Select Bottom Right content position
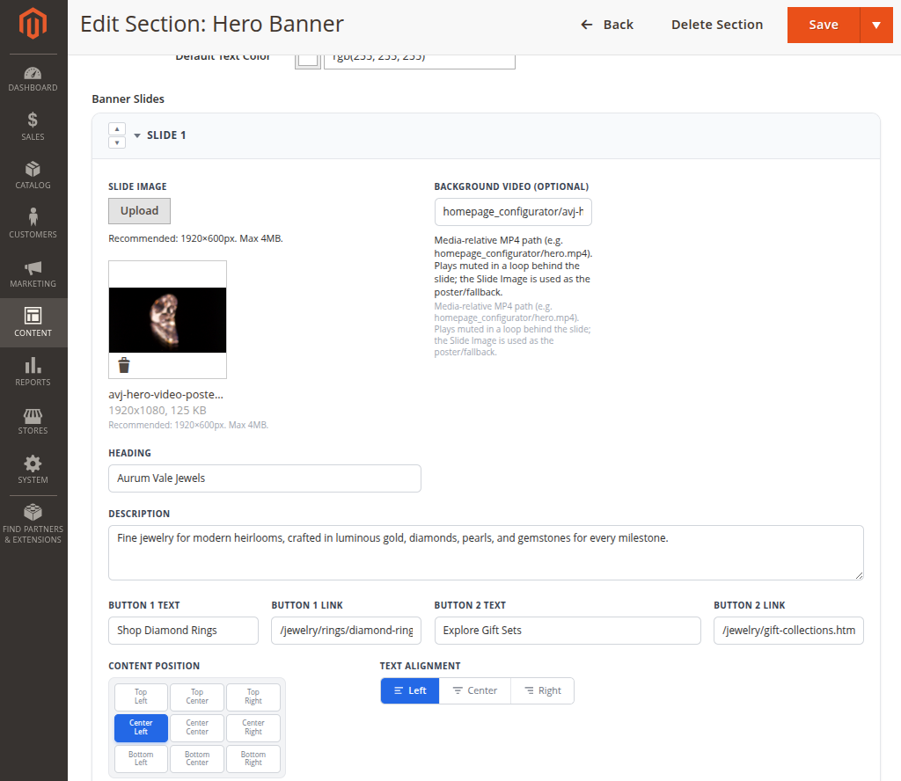 click(253, 759)
